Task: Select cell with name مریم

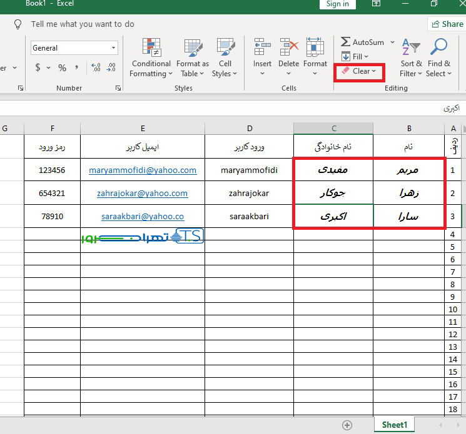Action: coord(408,170)
